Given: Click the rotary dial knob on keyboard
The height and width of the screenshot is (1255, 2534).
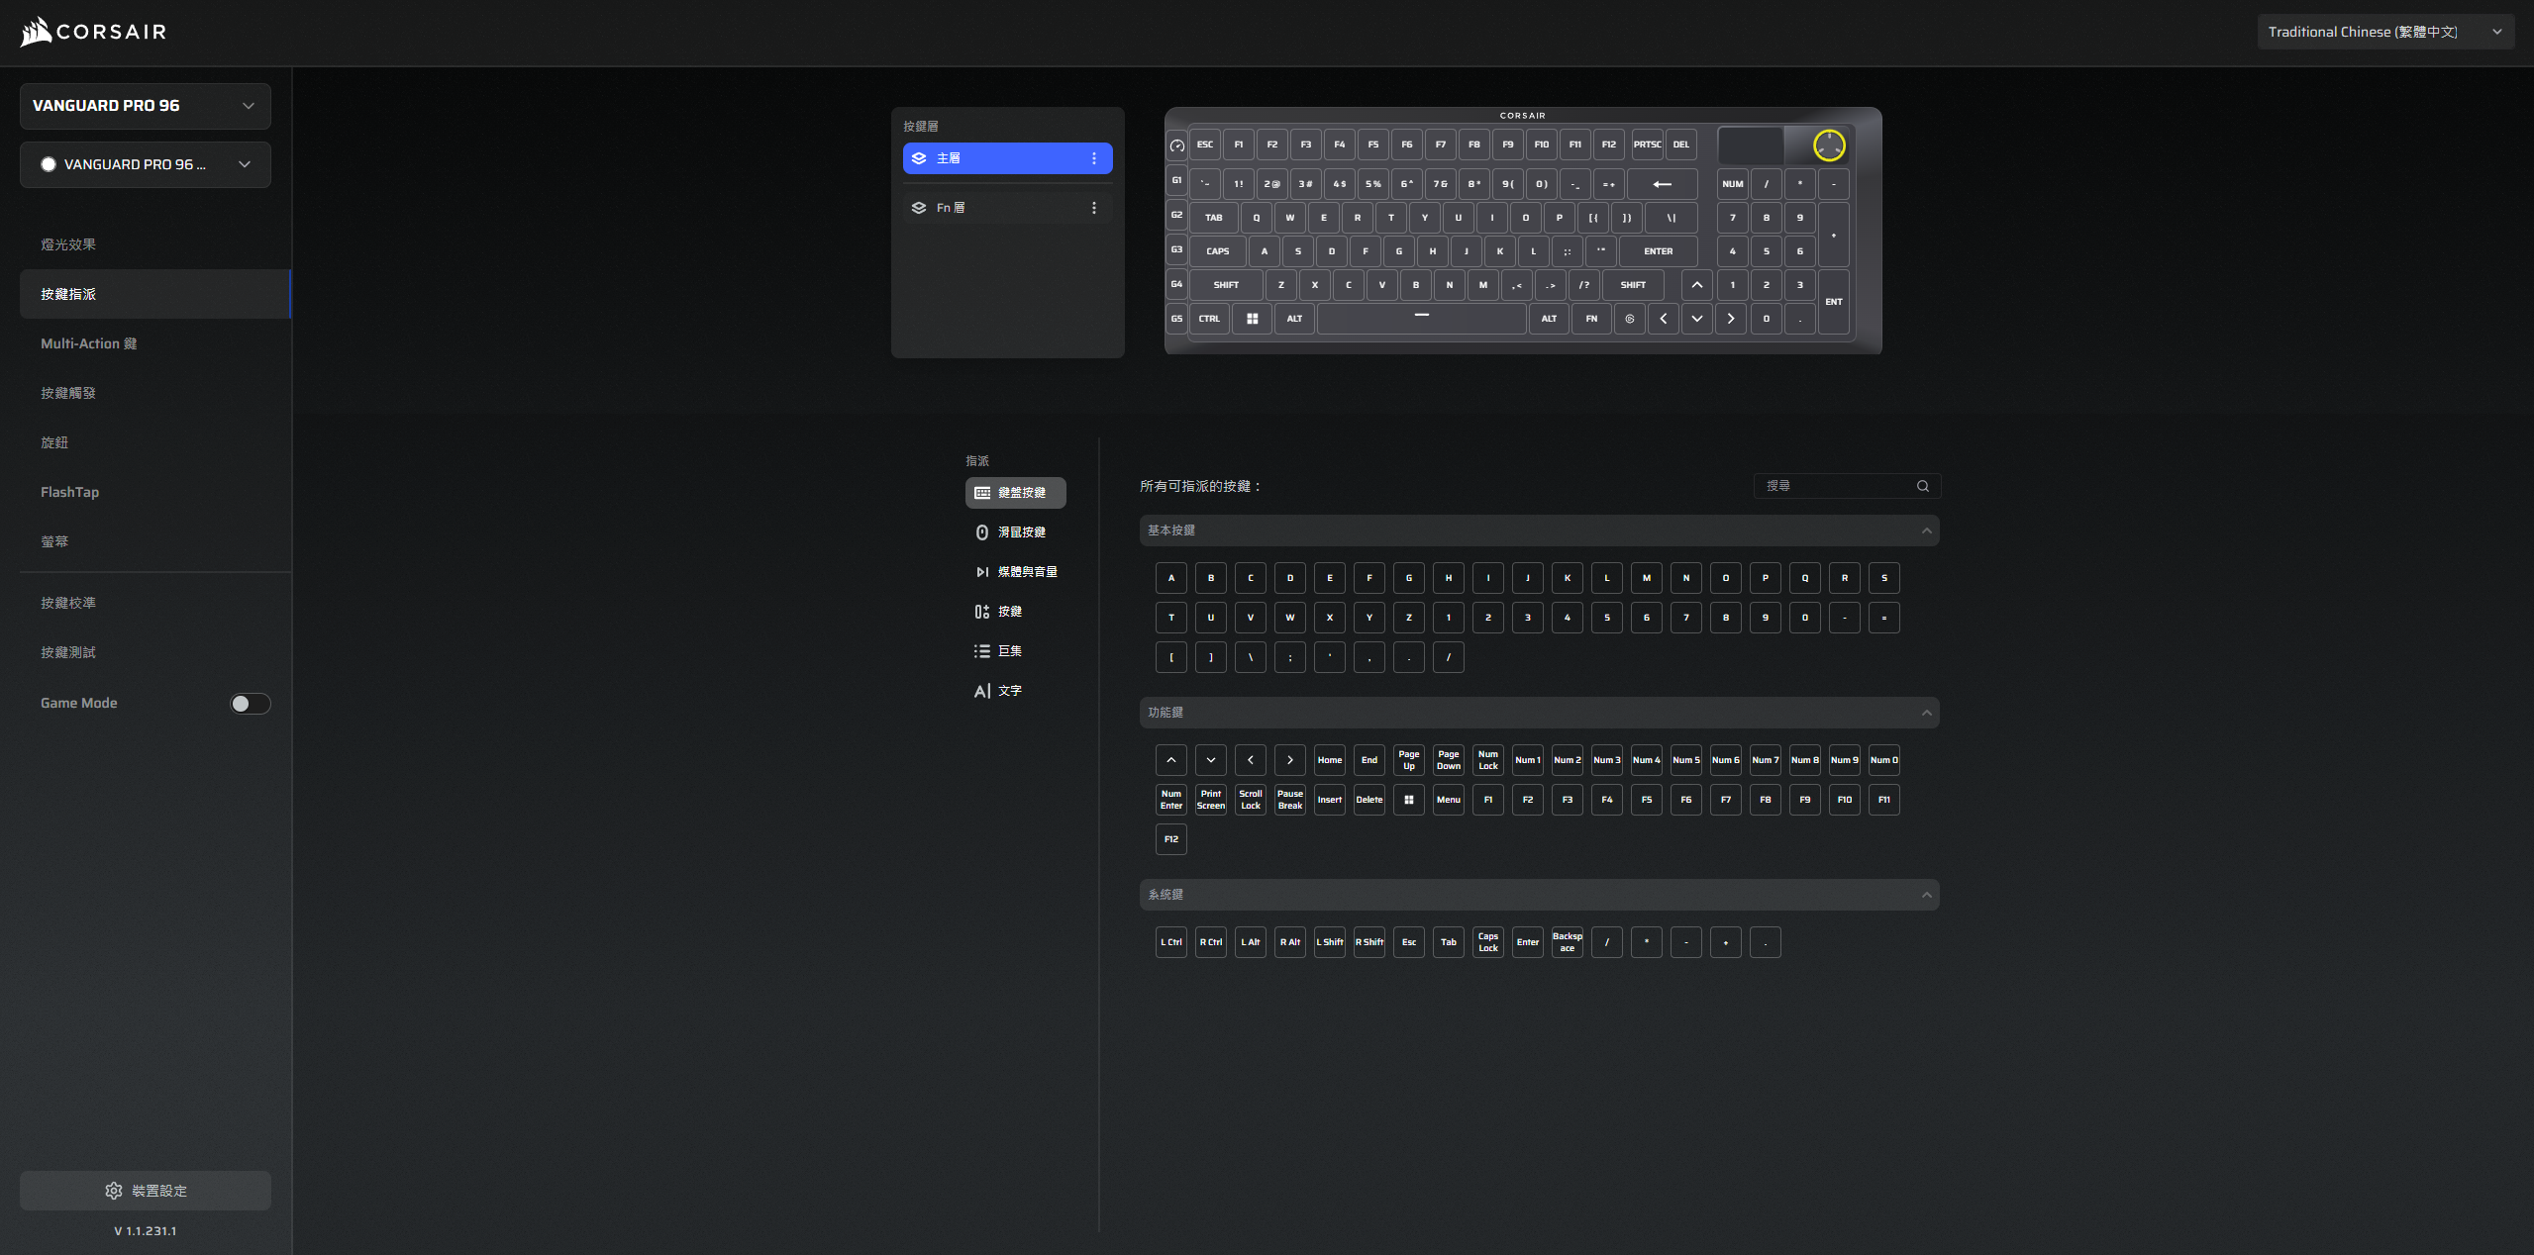Looking at the screenshot, I should pyautogui.click(x=1828, y=145).
